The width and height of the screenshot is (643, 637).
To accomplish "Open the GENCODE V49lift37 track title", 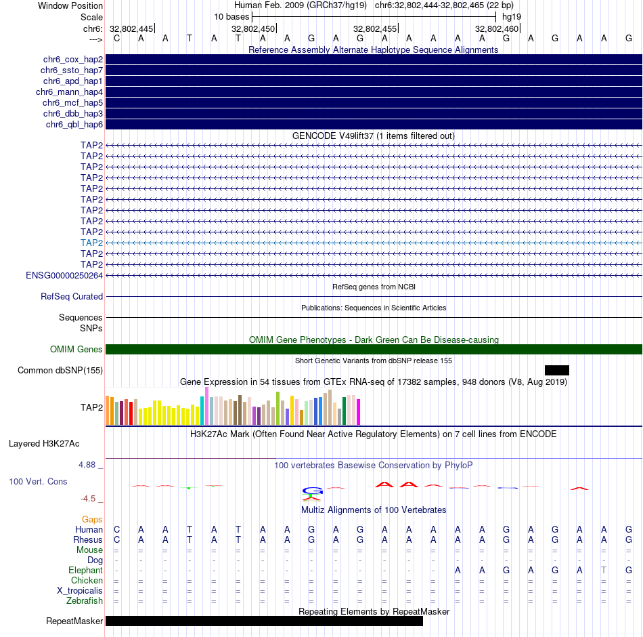I will pos(373,136).
